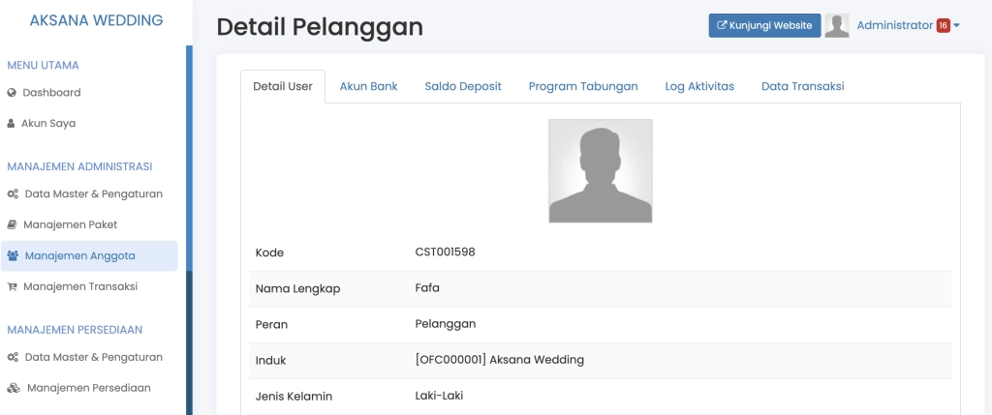Click the customer profile photo placeholder
Image resolution: width=992 pixels, height=415 pixels.
(x=601, y=171)
